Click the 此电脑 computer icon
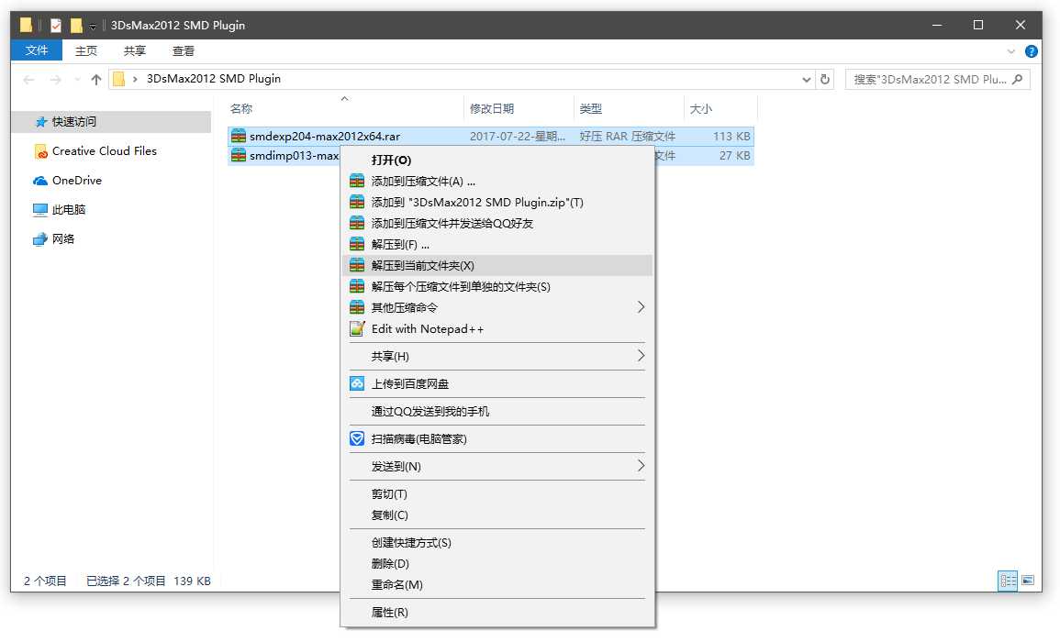 [40, 209]
